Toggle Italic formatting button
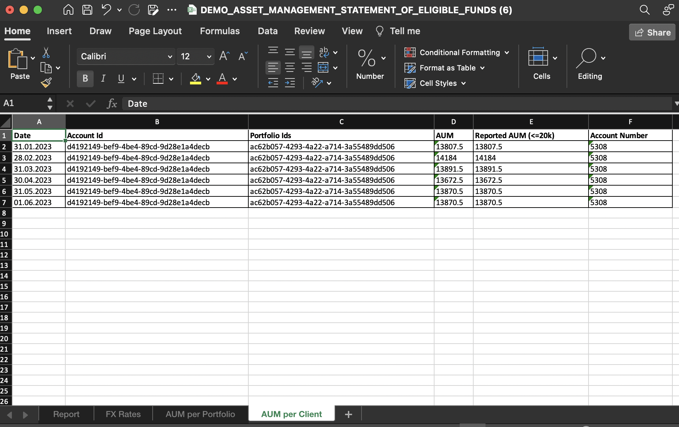 pos(103,78)
